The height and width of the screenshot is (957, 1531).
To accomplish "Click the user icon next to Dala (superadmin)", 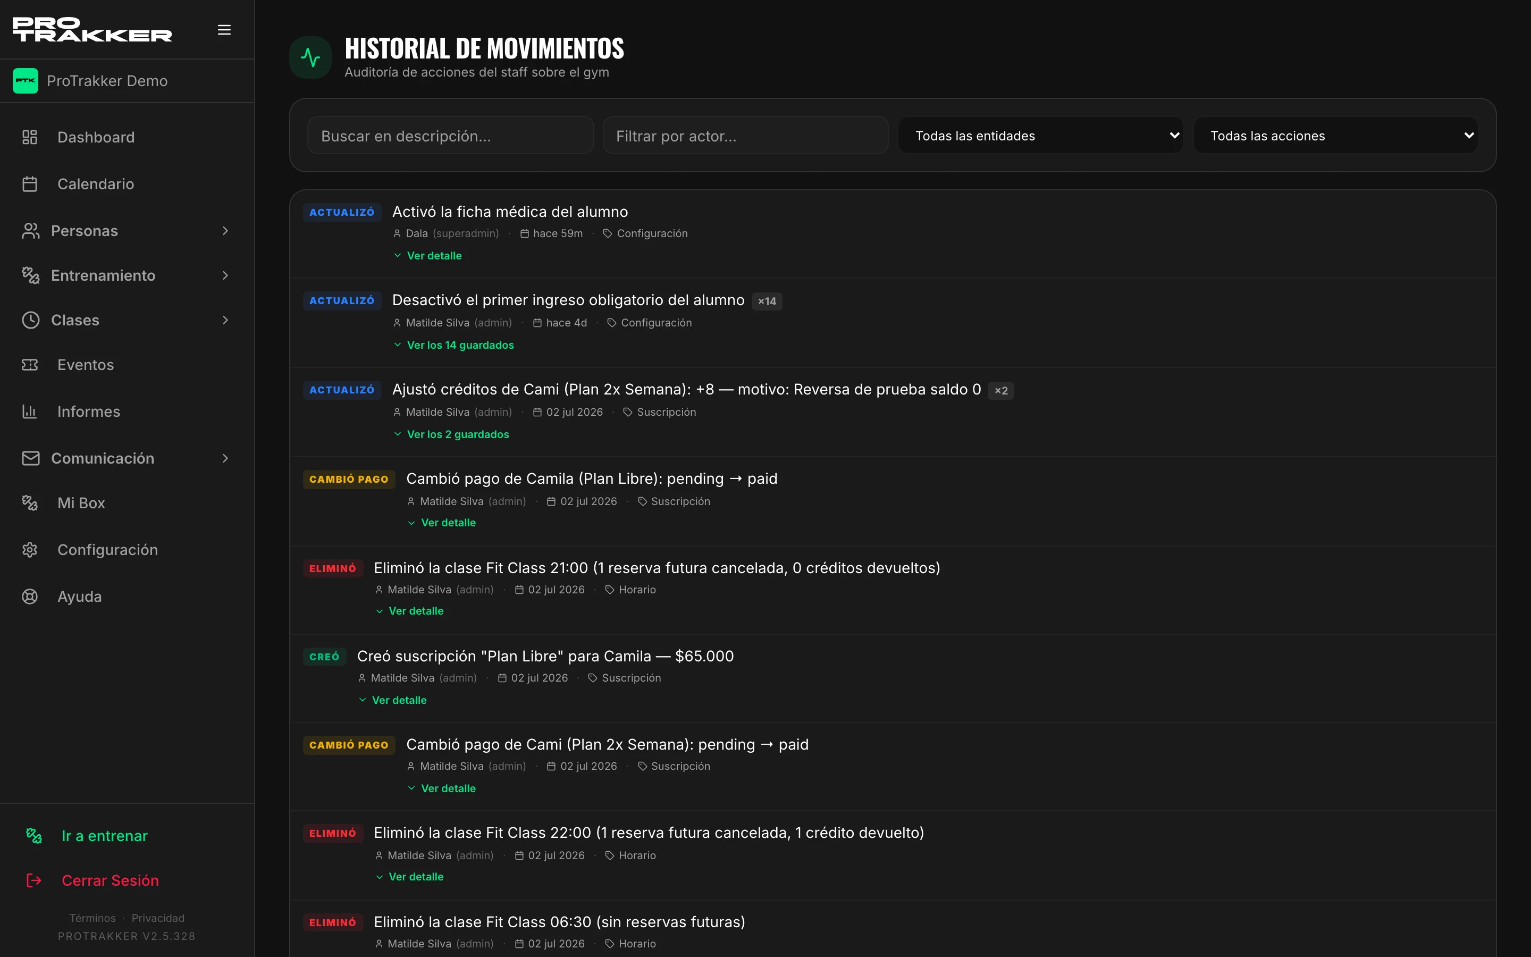I will [x=397, y=233].
